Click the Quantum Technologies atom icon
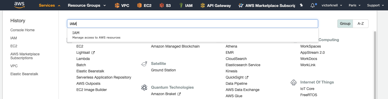This screenshot has height=99, width=388. click(x=144, y=88)
